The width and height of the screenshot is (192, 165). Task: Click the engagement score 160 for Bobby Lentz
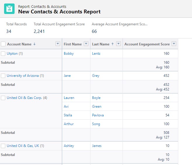166,54
